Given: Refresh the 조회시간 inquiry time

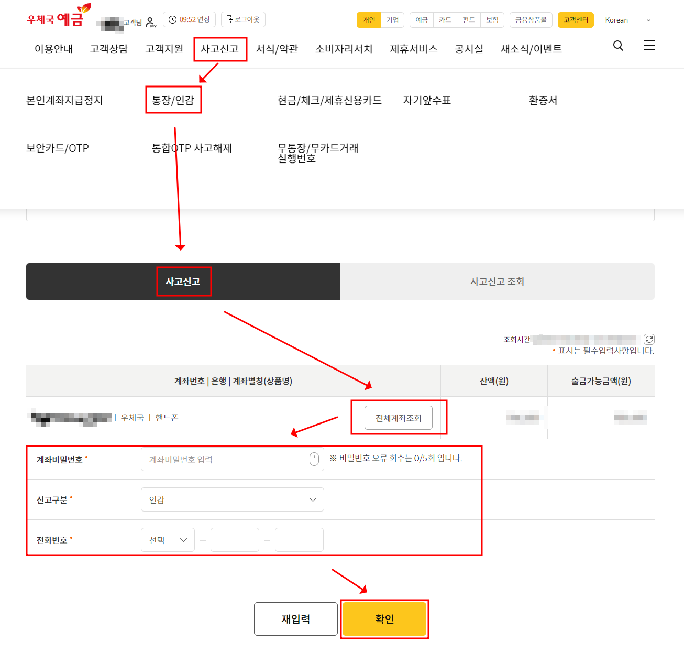Looking at the screenshot, I should [649, 339].
